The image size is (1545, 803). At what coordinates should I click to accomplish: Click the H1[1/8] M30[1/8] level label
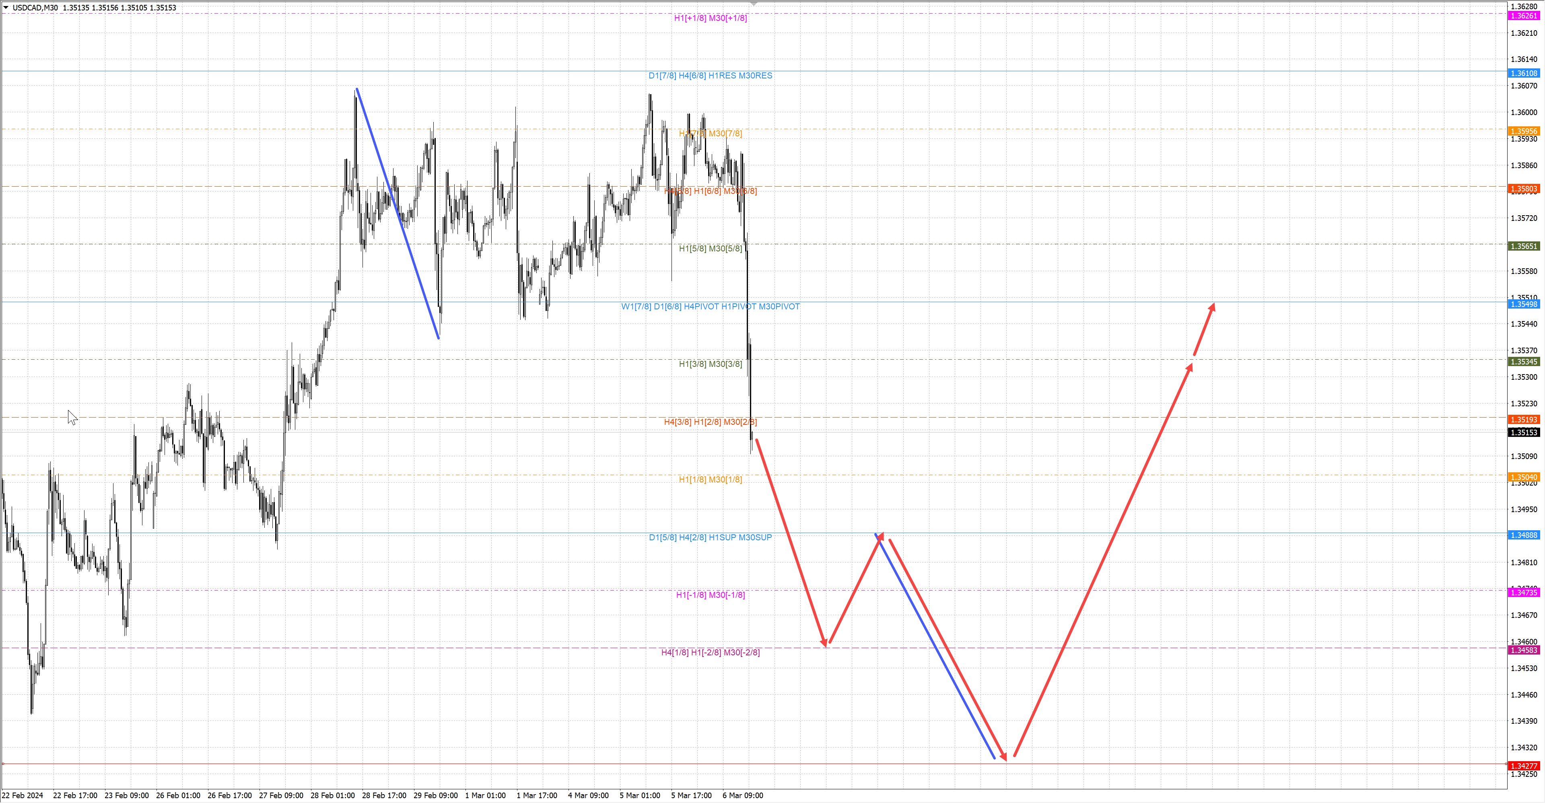pyautogui.click(x=710, y=479)
